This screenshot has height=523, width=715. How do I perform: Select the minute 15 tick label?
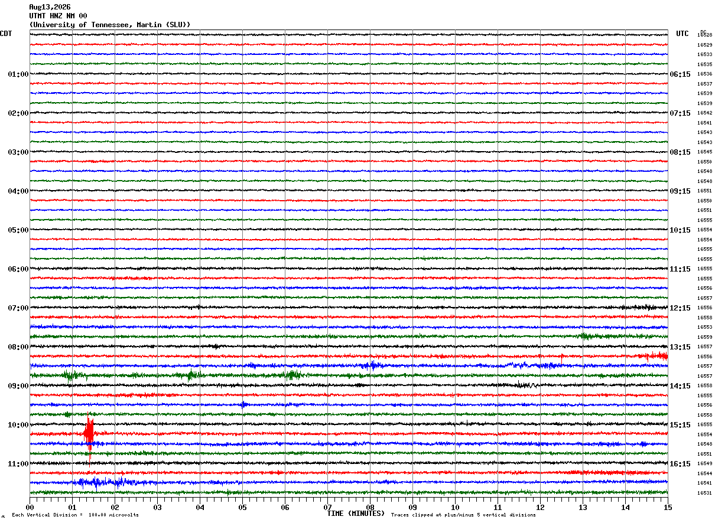668,507
